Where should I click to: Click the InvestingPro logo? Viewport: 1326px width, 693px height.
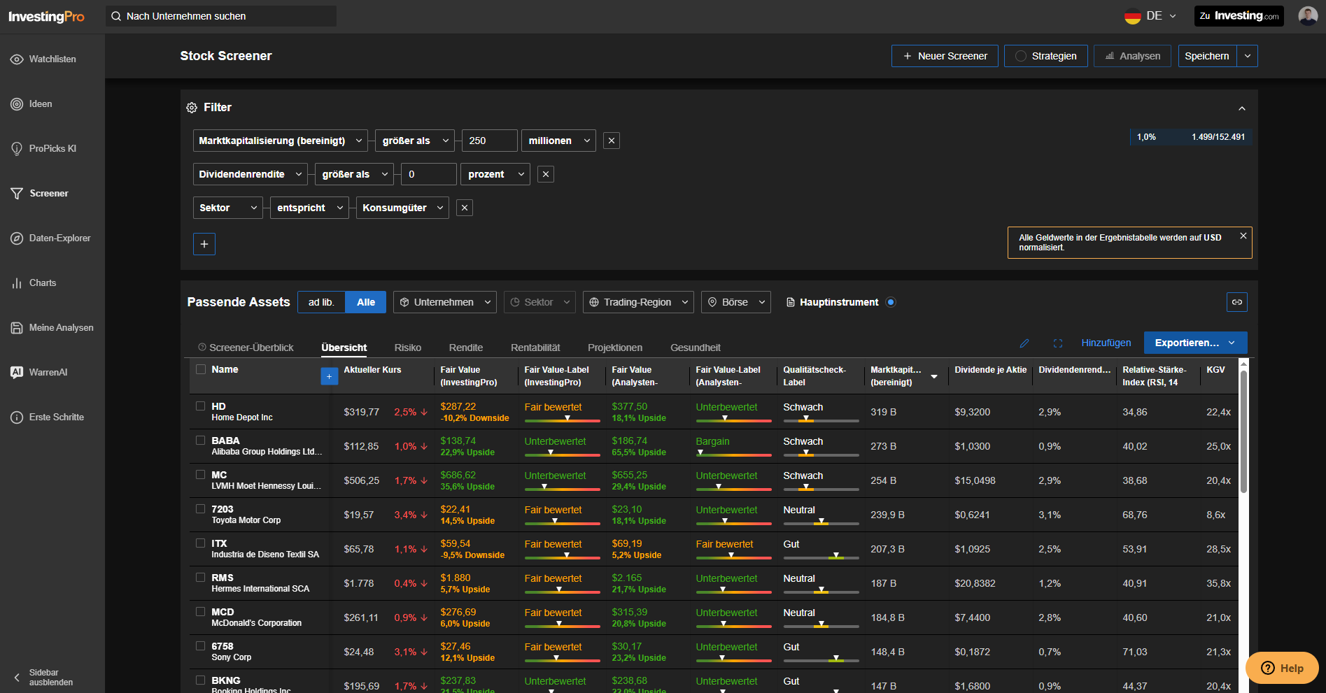click(46, 16)
